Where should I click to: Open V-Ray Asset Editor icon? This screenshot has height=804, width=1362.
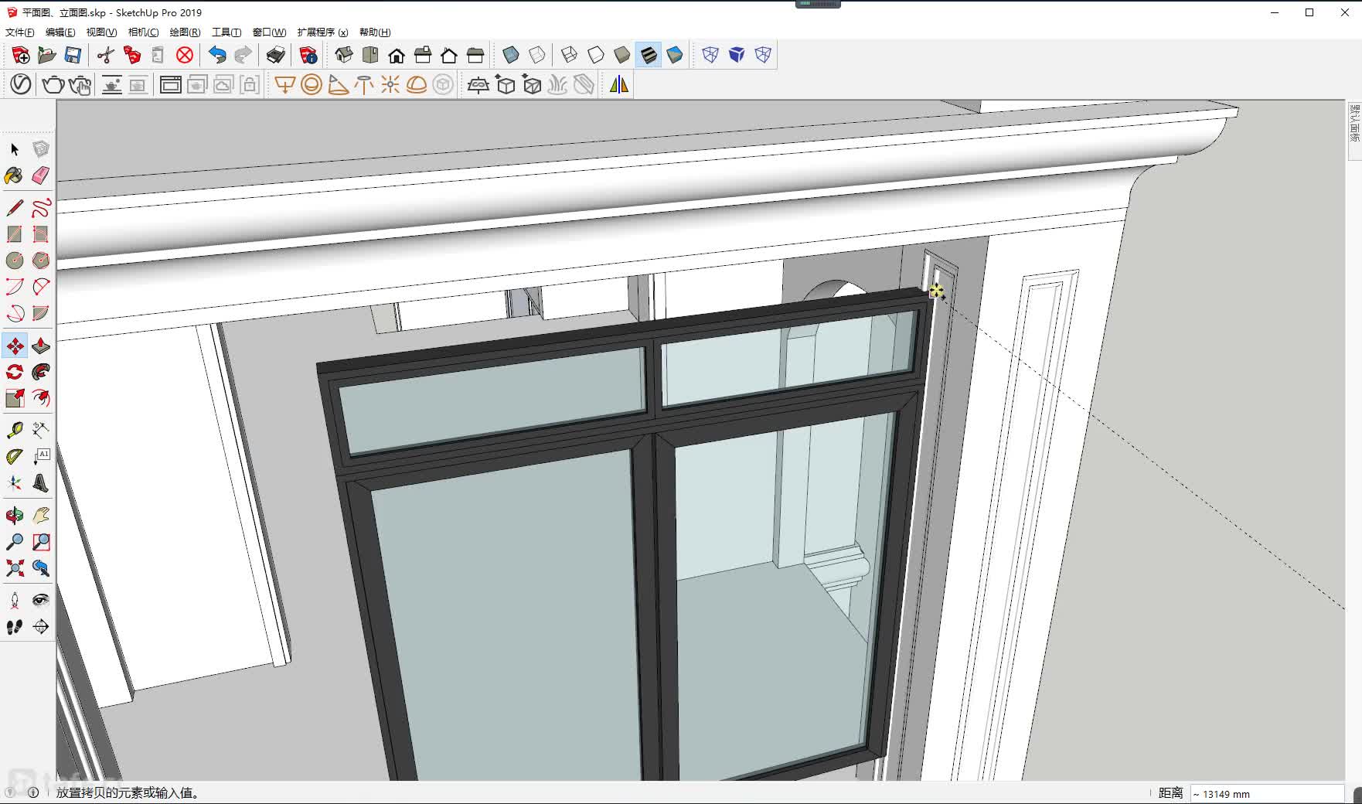coord(21,84)
